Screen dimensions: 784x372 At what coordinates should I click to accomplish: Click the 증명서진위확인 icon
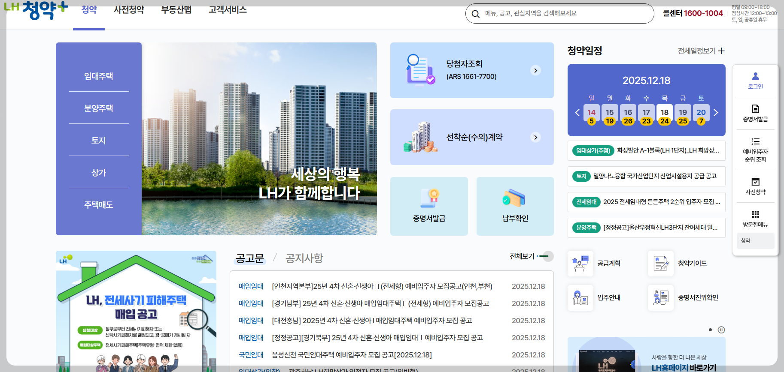[661, 298]
